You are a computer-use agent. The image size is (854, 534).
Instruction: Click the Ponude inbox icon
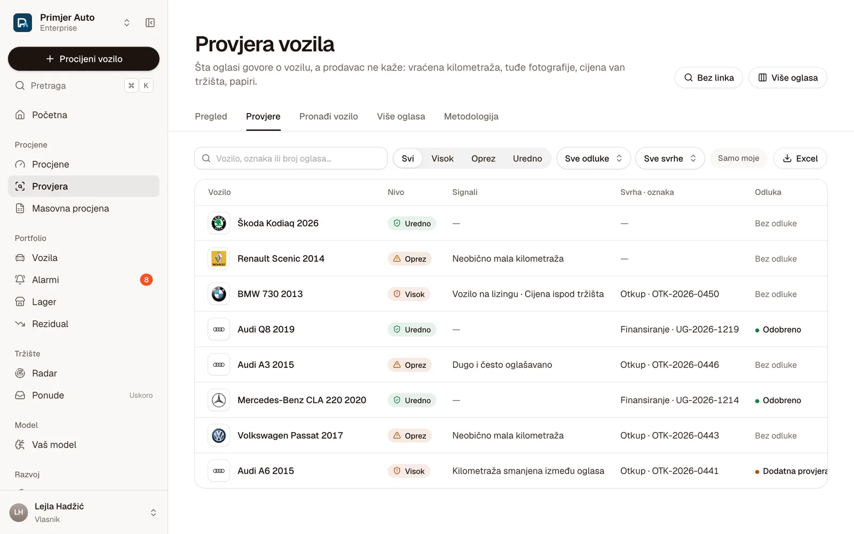point(20,395)
